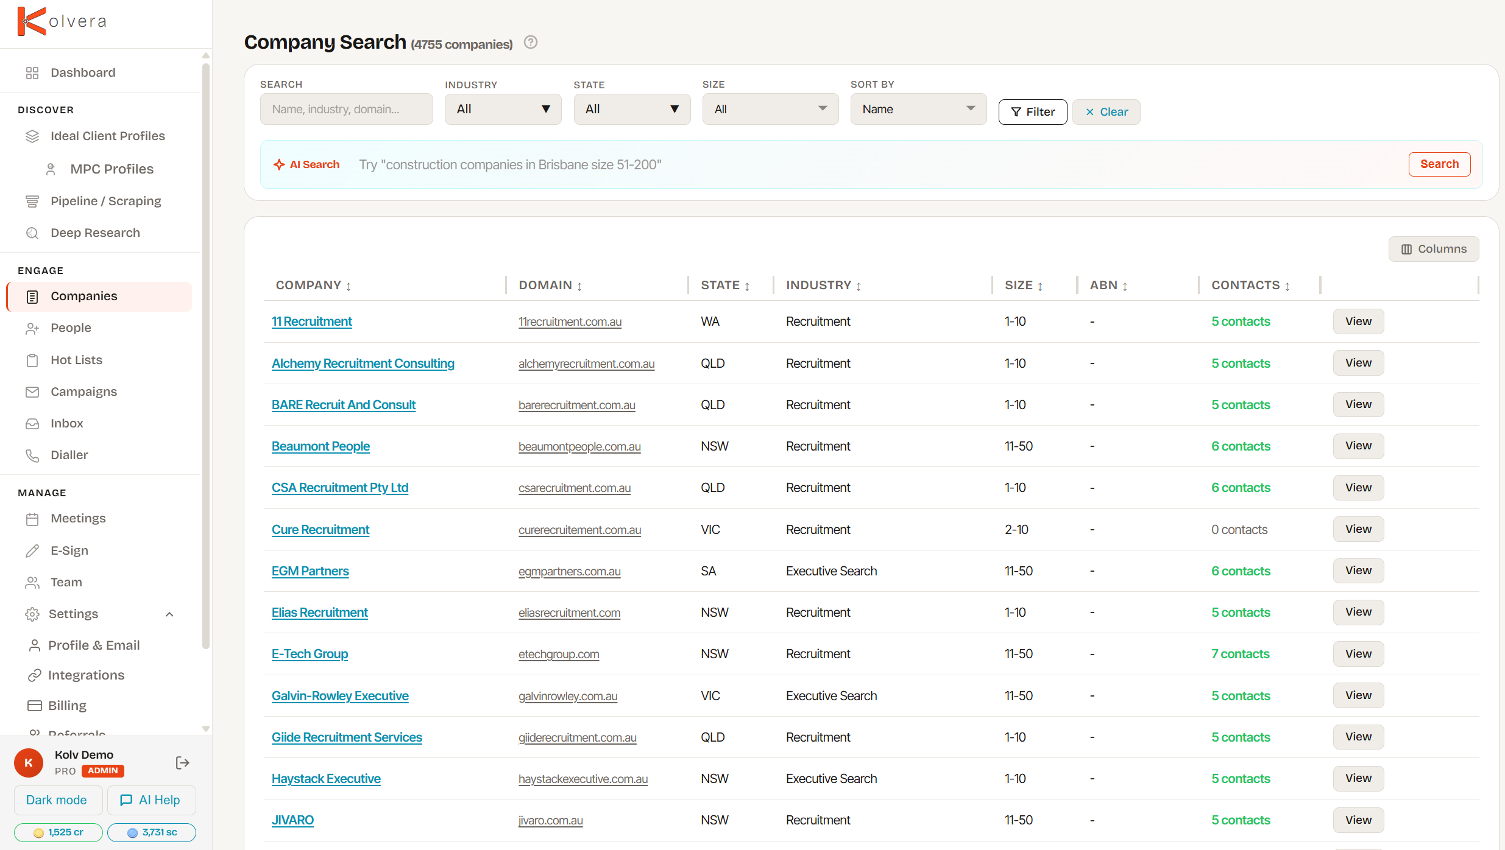Click the Team users icon
The height and width of the screenshot is (850, 1505).
[x=32, y=583]
